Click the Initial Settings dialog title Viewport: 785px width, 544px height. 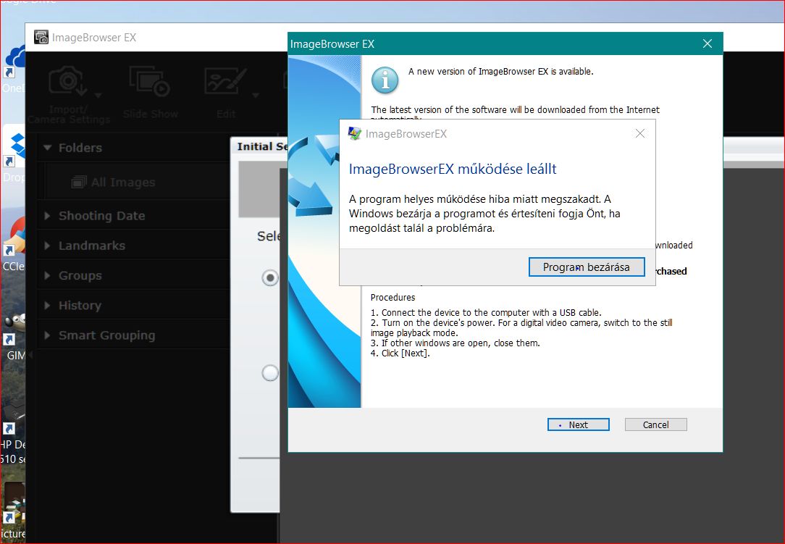tap(262, 146)
